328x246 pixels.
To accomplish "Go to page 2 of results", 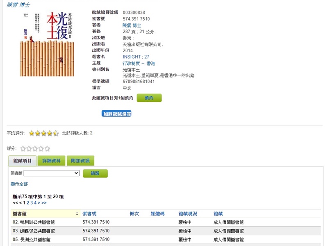I will pos(28,203).
